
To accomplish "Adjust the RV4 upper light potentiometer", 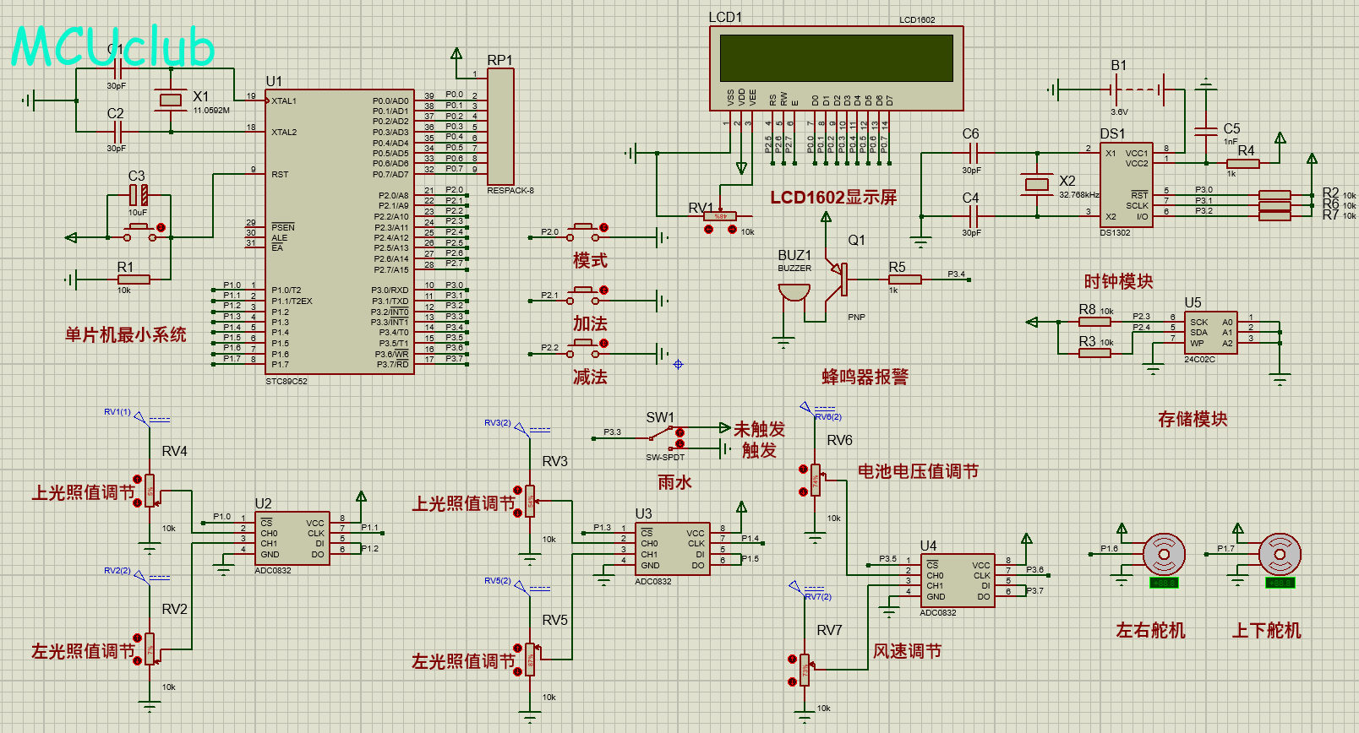I will click(x=150, y=491).
